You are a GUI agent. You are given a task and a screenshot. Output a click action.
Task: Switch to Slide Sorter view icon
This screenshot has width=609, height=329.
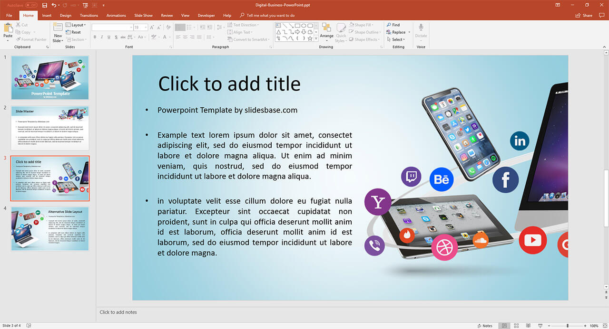[516, 326]
